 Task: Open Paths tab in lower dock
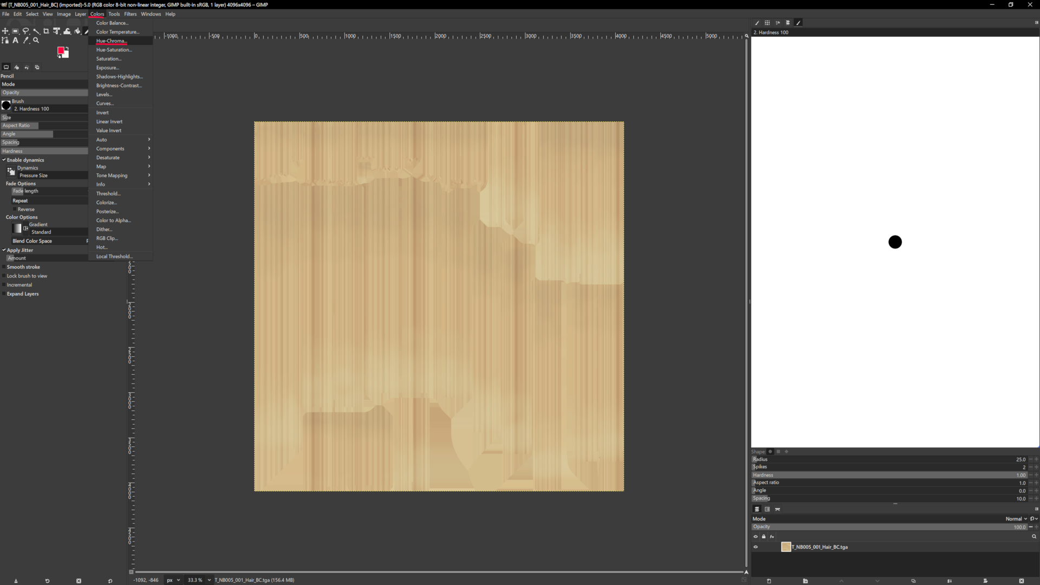777,509
